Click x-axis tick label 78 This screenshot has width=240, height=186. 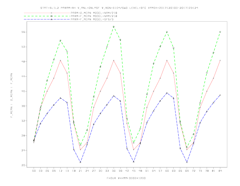[x=207, y=171]
